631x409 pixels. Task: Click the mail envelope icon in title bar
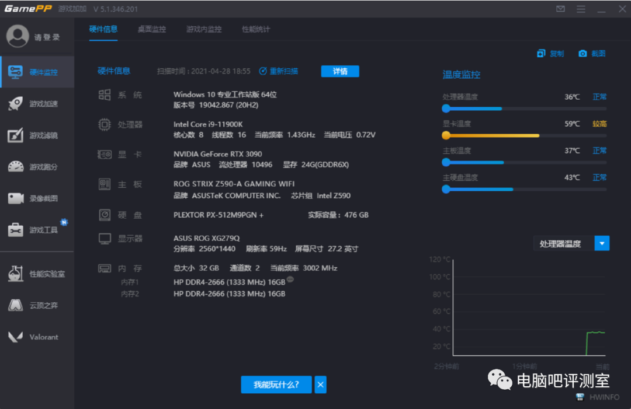[x=560, y=9]
